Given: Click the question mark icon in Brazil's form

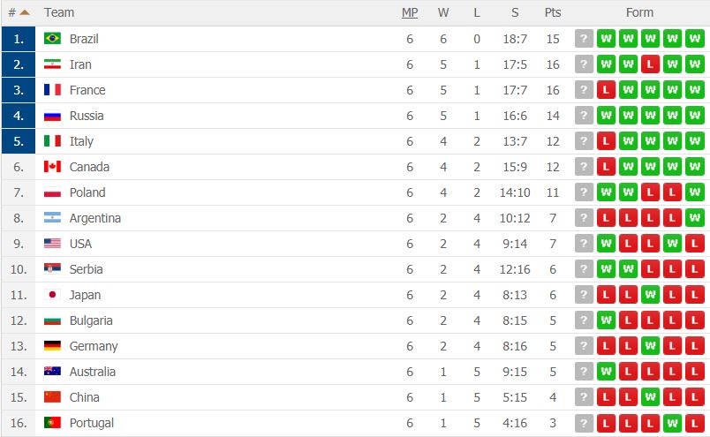Looking at the screenshot, I should coord(584,39).
